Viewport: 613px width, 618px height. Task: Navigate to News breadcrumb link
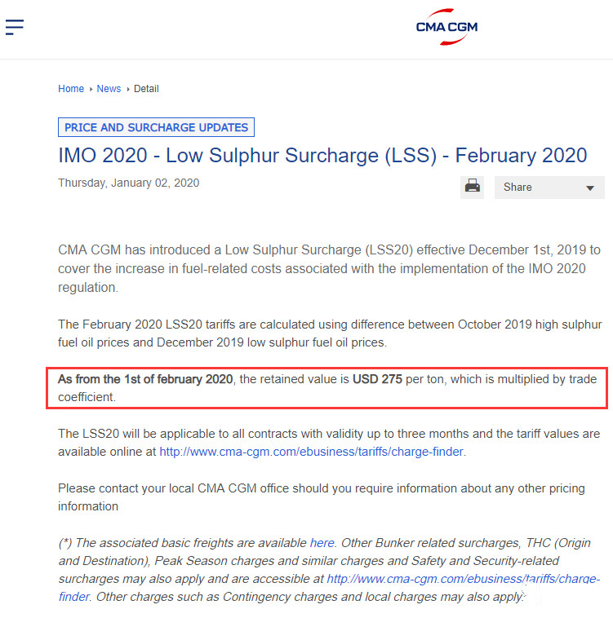click(109, 89)
